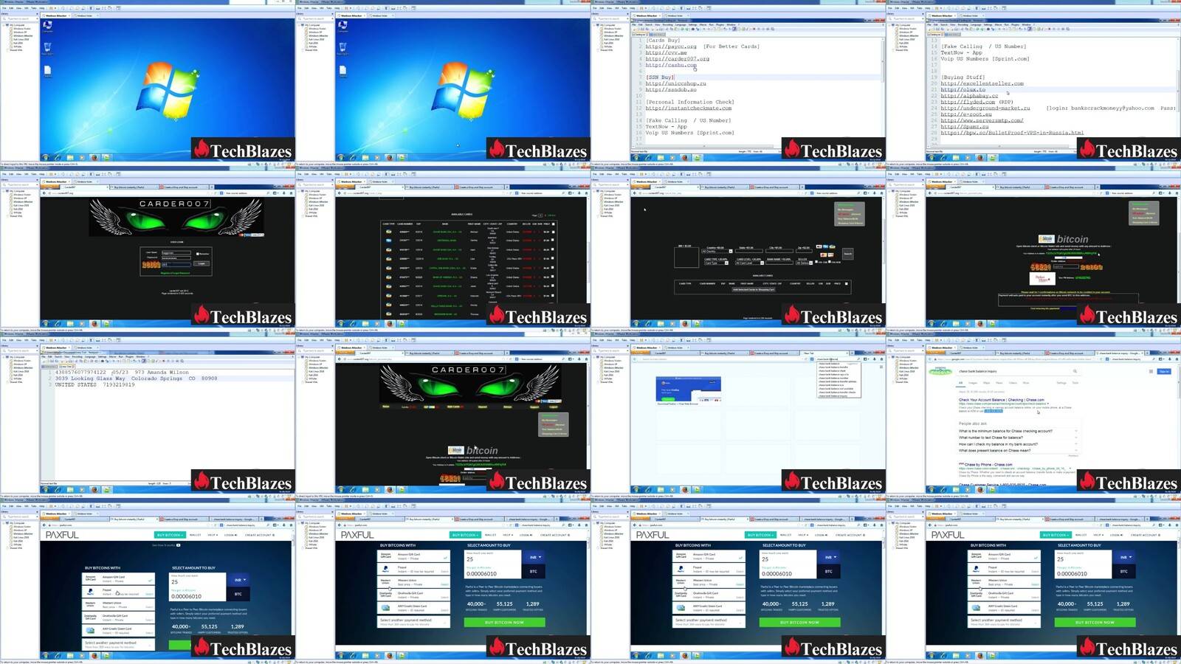Open Google Settings option in results frame

pyautogui.click(x=1061, y=383)
